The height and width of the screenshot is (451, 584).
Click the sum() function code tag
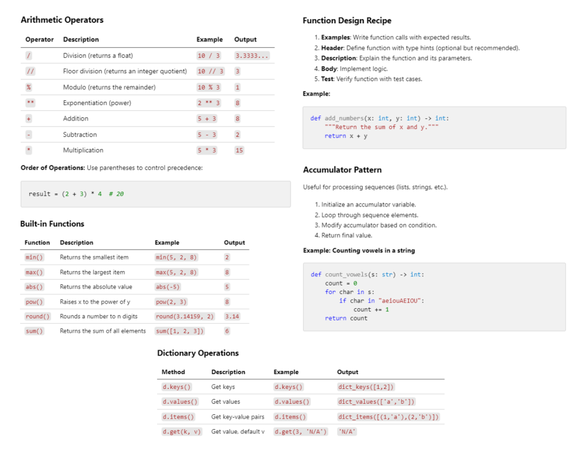tap(34, 331)
